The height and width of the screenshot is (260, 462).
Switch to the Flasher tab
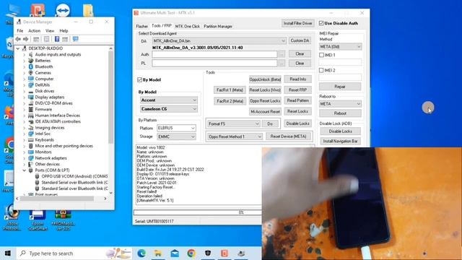141,26
